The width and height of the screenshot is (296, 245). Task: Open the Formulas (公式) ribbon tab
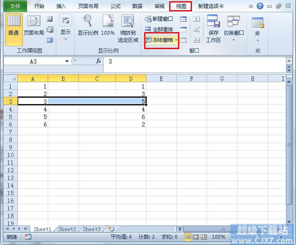(x=115, y=6)
